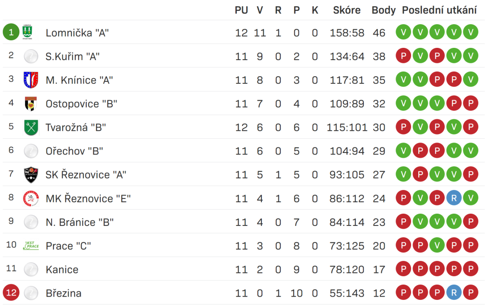Click the Ostopovice "B" club logo
485x306 pixels.
pyautogui.click(x=31, y=104)
